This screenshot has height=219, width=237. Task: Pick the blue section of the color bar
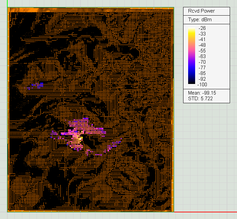click(x=191, y=69)
